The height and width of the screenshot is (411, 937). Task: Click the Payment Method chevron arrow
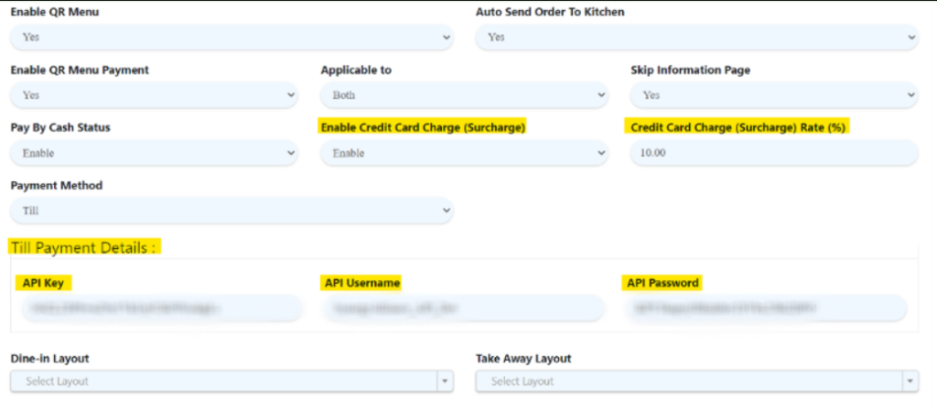point(447,211)
